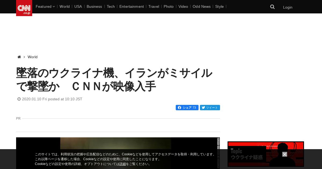Open 詳細 link in cookie notice
The height and width of the screenshot is (169, 322).
click(123, 164)
